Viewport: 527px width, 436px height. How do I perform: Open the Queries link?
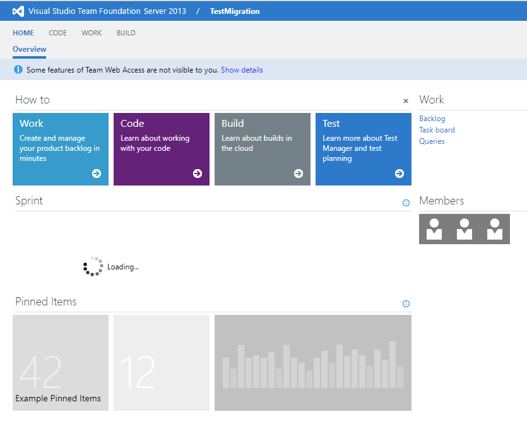tap(432, 141)
